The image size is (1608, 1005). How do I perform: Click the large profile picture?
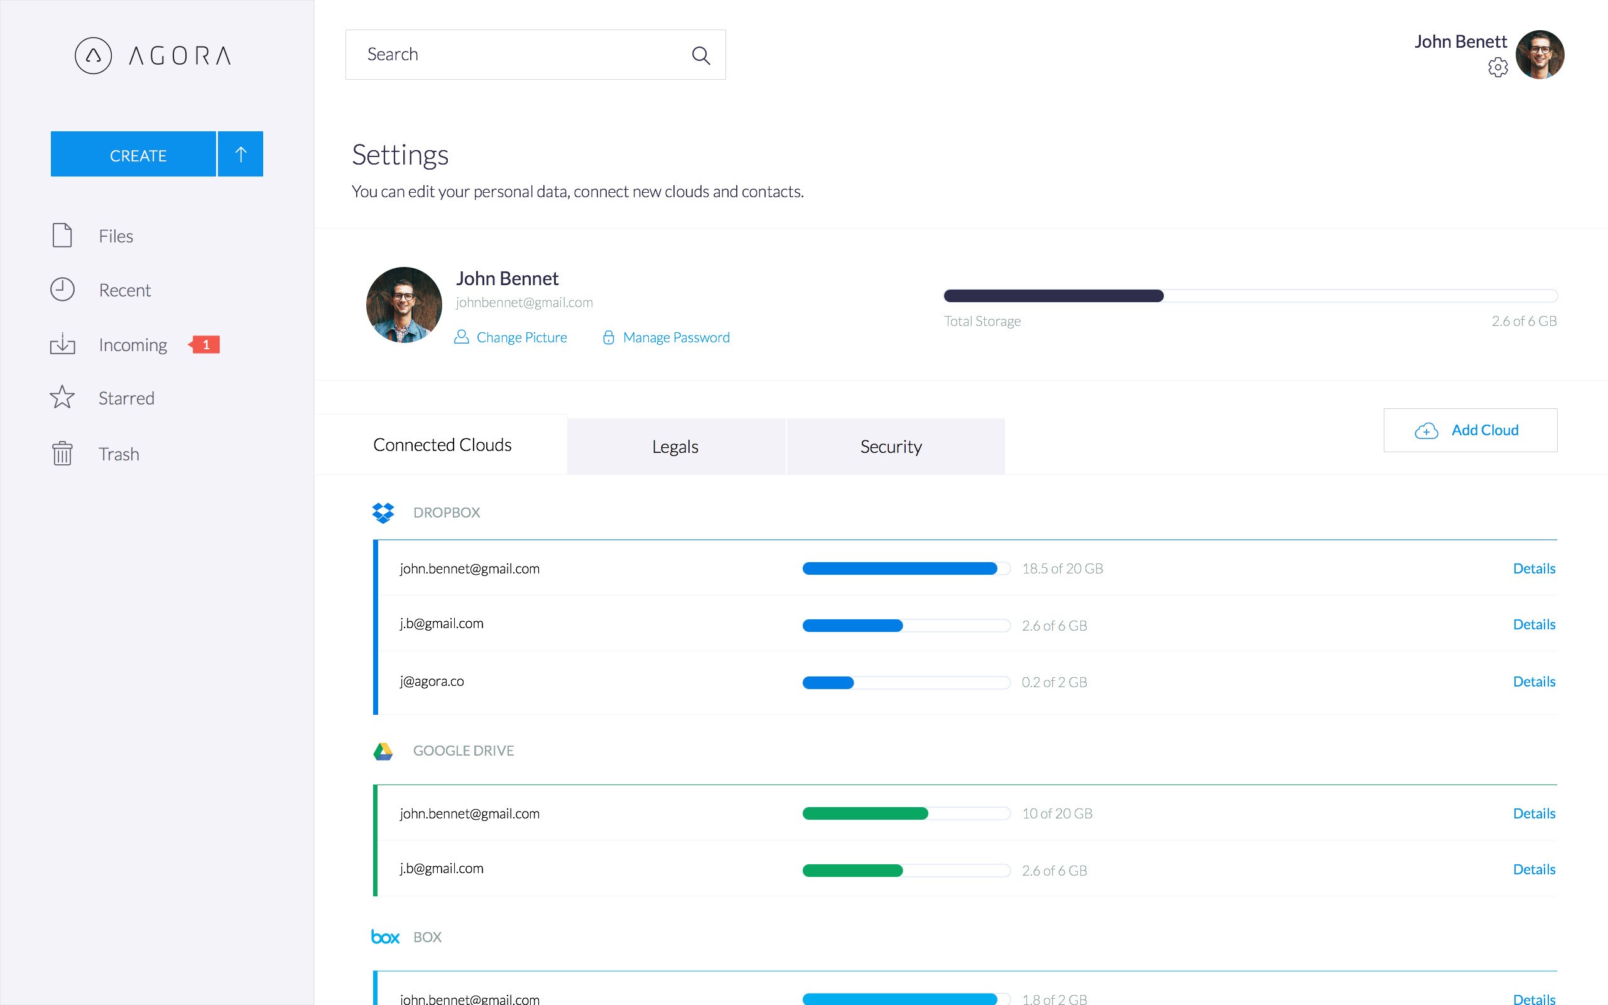pyautogui.click(x=404, y=305)
